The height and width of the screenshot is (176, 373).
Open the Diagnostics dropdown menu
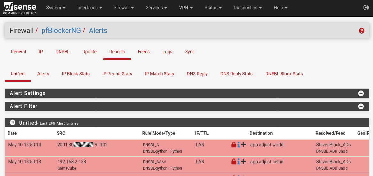click(248, 8)
